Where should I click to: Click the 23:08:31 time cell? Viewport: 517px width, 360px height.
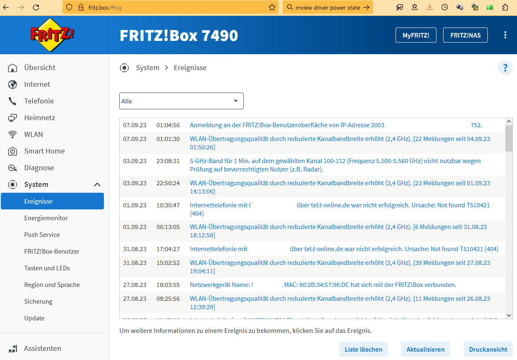(168, 161)
